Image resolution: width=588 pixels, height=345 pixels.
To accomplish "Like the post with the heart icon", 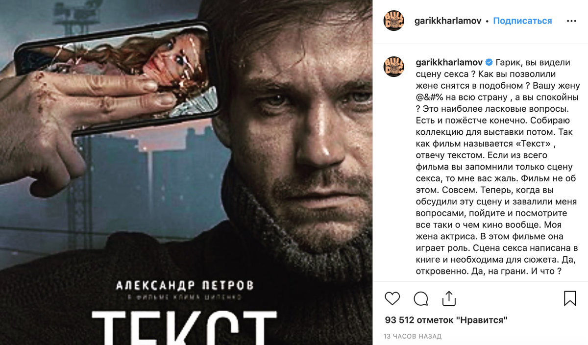I will [392, 298].
